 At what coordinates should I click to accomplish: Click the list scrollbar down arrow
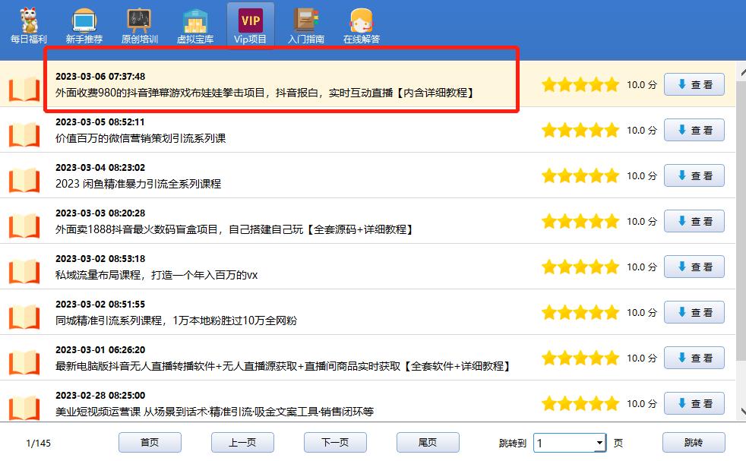(x=742, y=411)
